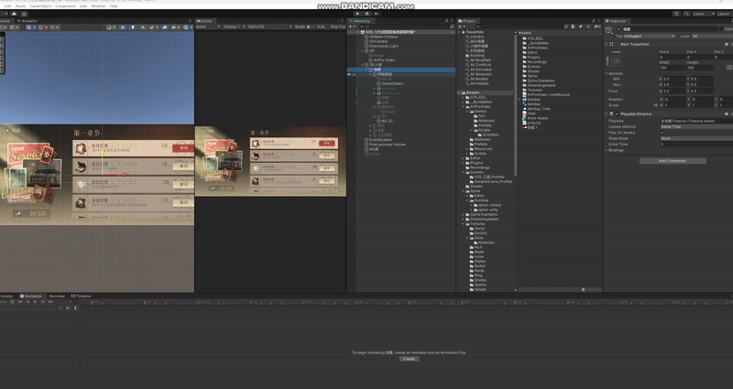
Task: Open the Project panel create plus button
Action: coord(461,27)
